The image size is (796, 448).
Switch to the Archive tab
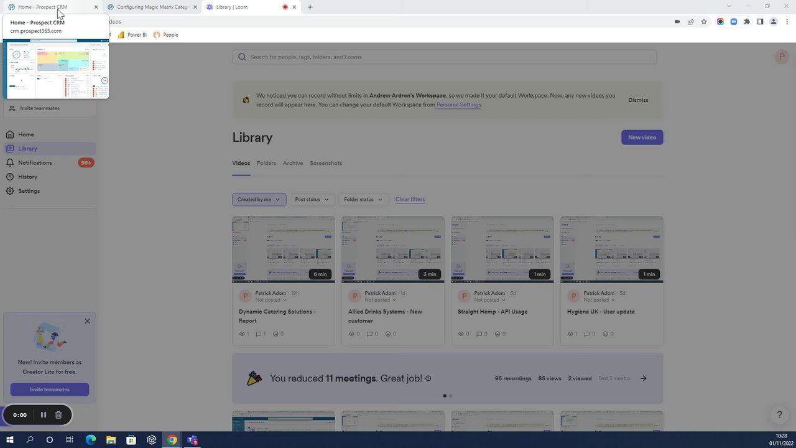point(293,163)
